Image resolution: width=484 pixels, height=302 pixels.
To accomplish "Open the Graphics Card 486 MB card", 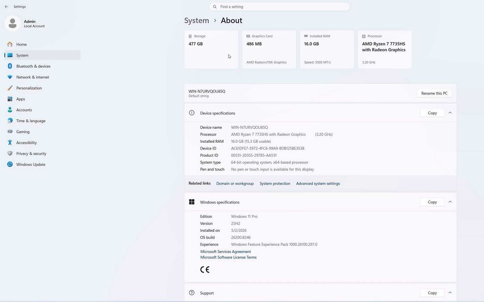I will (269, 49).
